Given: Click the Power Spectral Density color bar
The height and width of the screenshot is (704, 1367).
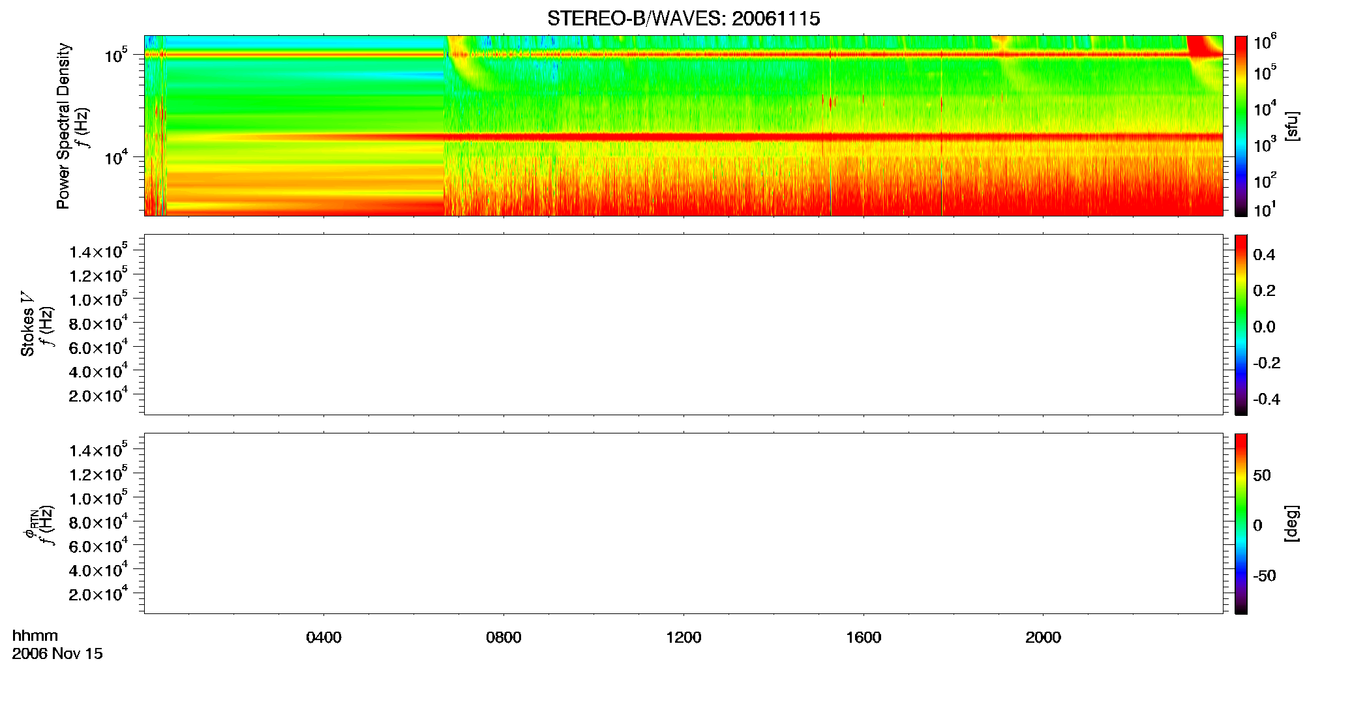Looking at the screenshot, I should tap(1241, 126).
